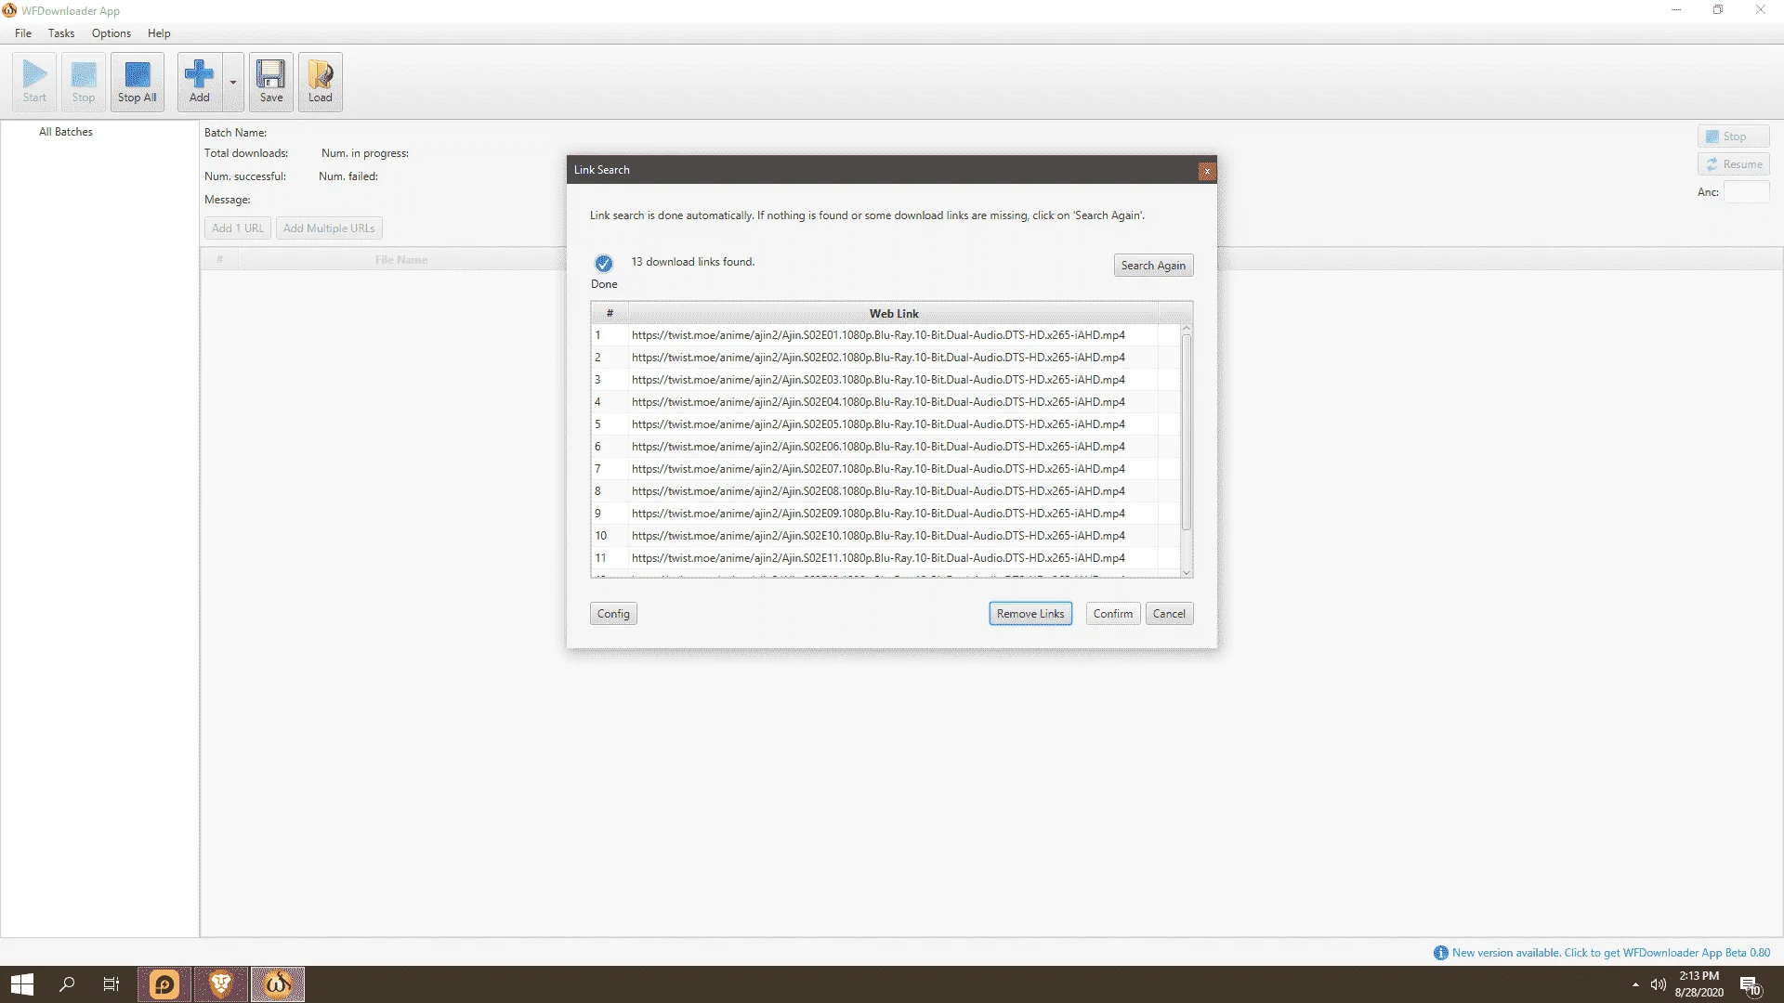Image resolution: width=1784 pixels, height=1003 pixels.
Task: Close the Link Search dialog
Action: (x=1206, y=171)
